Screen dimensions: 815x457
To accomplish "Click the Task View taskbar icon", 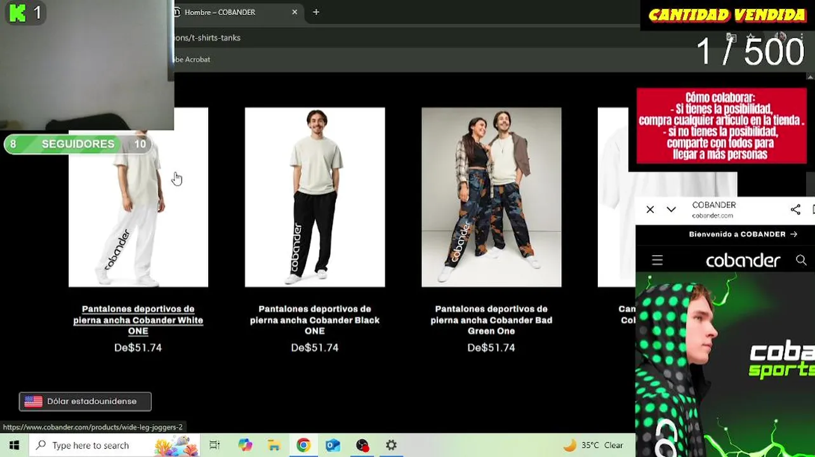I will tap(215, 445).
